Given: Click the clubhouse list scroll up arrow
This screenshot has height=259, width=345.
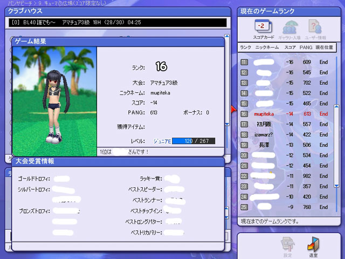Looking at the screenshot, I should [x=227, y=36].
